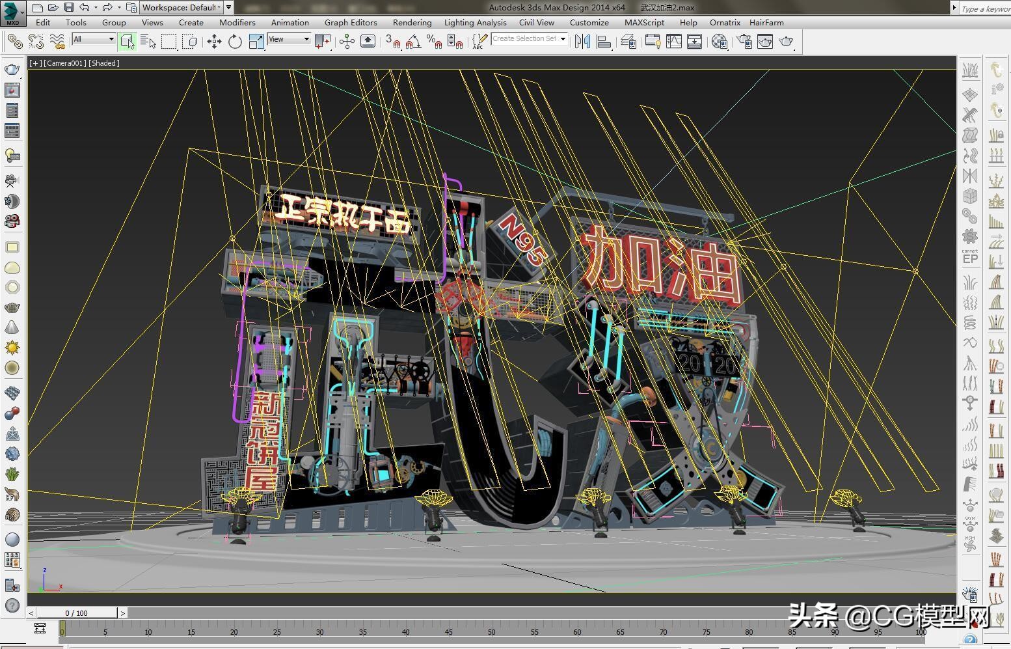Open the Material Editor

coord(718,41)
